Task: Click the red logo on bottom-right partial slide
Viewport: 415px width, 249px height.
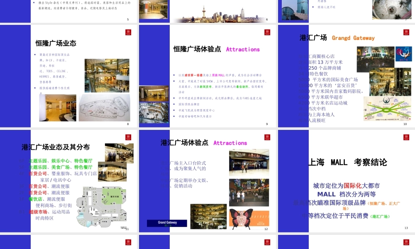Action: click(x=406, y=242)
